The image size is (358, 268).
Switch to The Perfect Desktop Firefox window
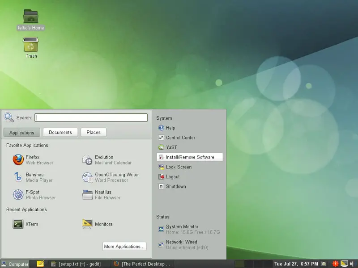[x=142, y=264]
